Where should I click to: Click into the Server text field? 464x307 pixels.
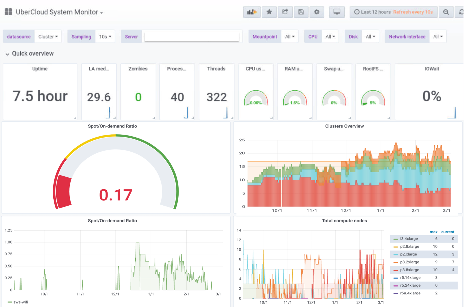pos(191,37)
